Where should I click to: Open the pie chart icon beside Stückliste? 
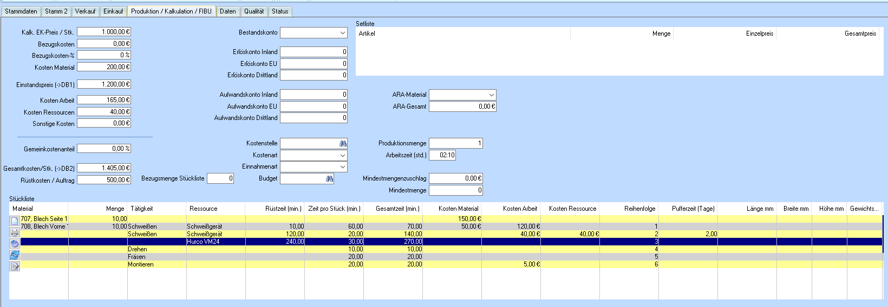[x=15, y=243]
